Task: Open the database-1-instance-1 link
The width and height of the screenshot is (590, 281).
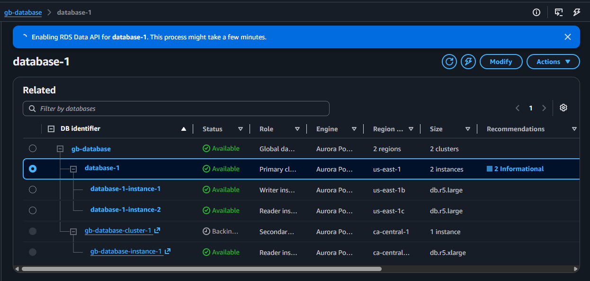Action: 125,189
